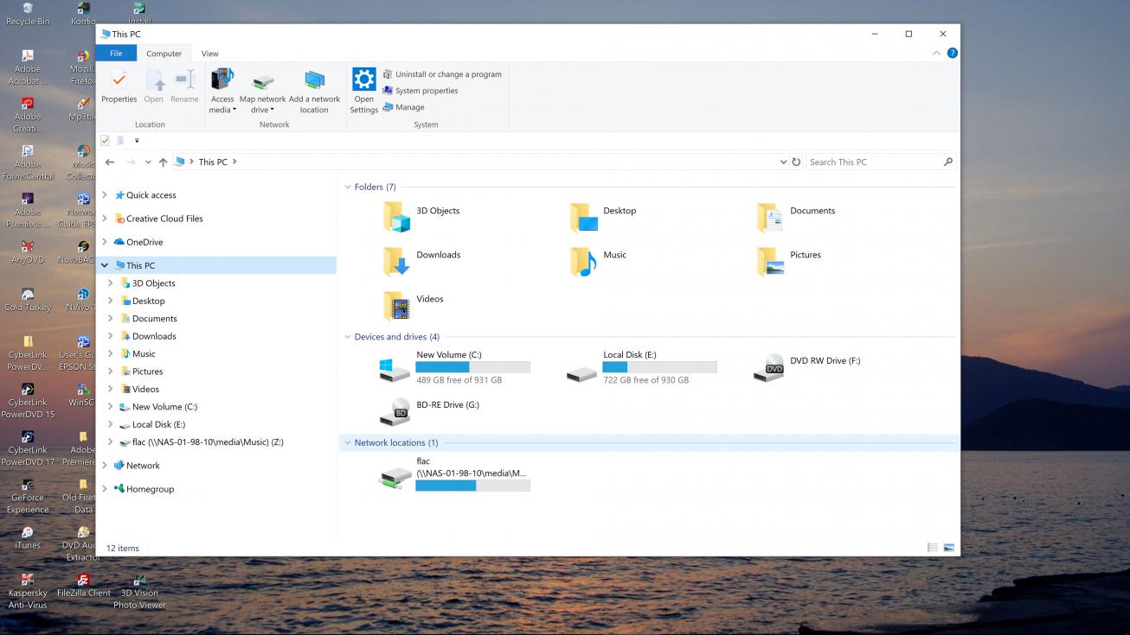Click Add a network location icon
Image resolution: width=1130 pixels, height=635 pixels.
tap(314, 82)
